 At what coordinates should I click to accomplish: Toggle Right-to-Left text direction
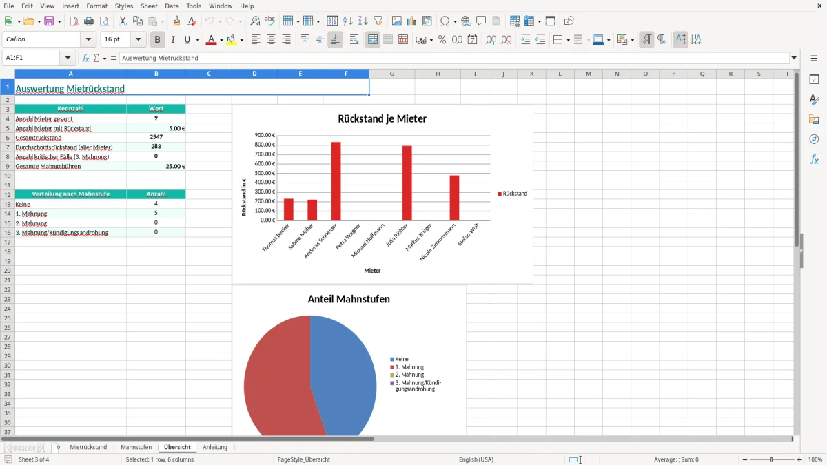point(662,40)
